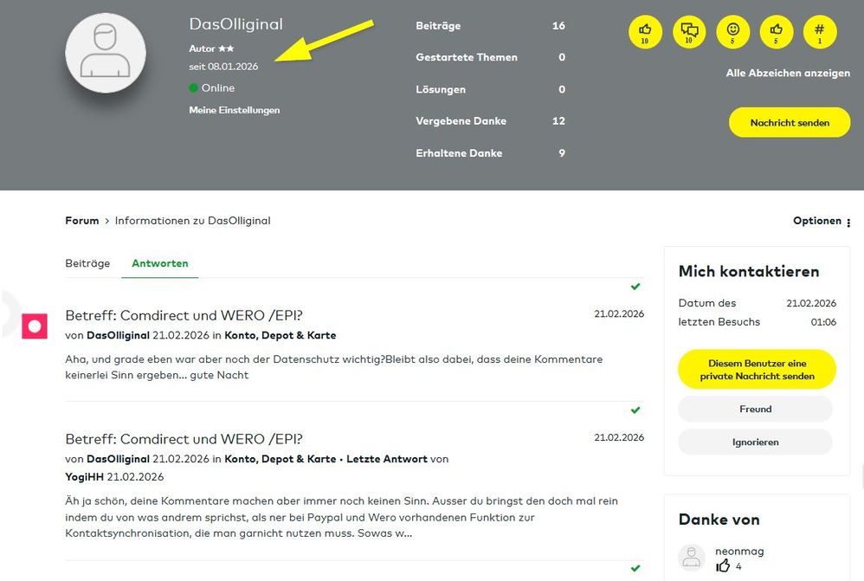Viewport: 864px width, 581px height.
Task: Open the smiley face badge
Action: (732, 32)
